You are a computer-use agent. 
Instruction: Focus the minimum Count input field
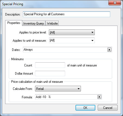pyautogui.click(x=50, y=65)
